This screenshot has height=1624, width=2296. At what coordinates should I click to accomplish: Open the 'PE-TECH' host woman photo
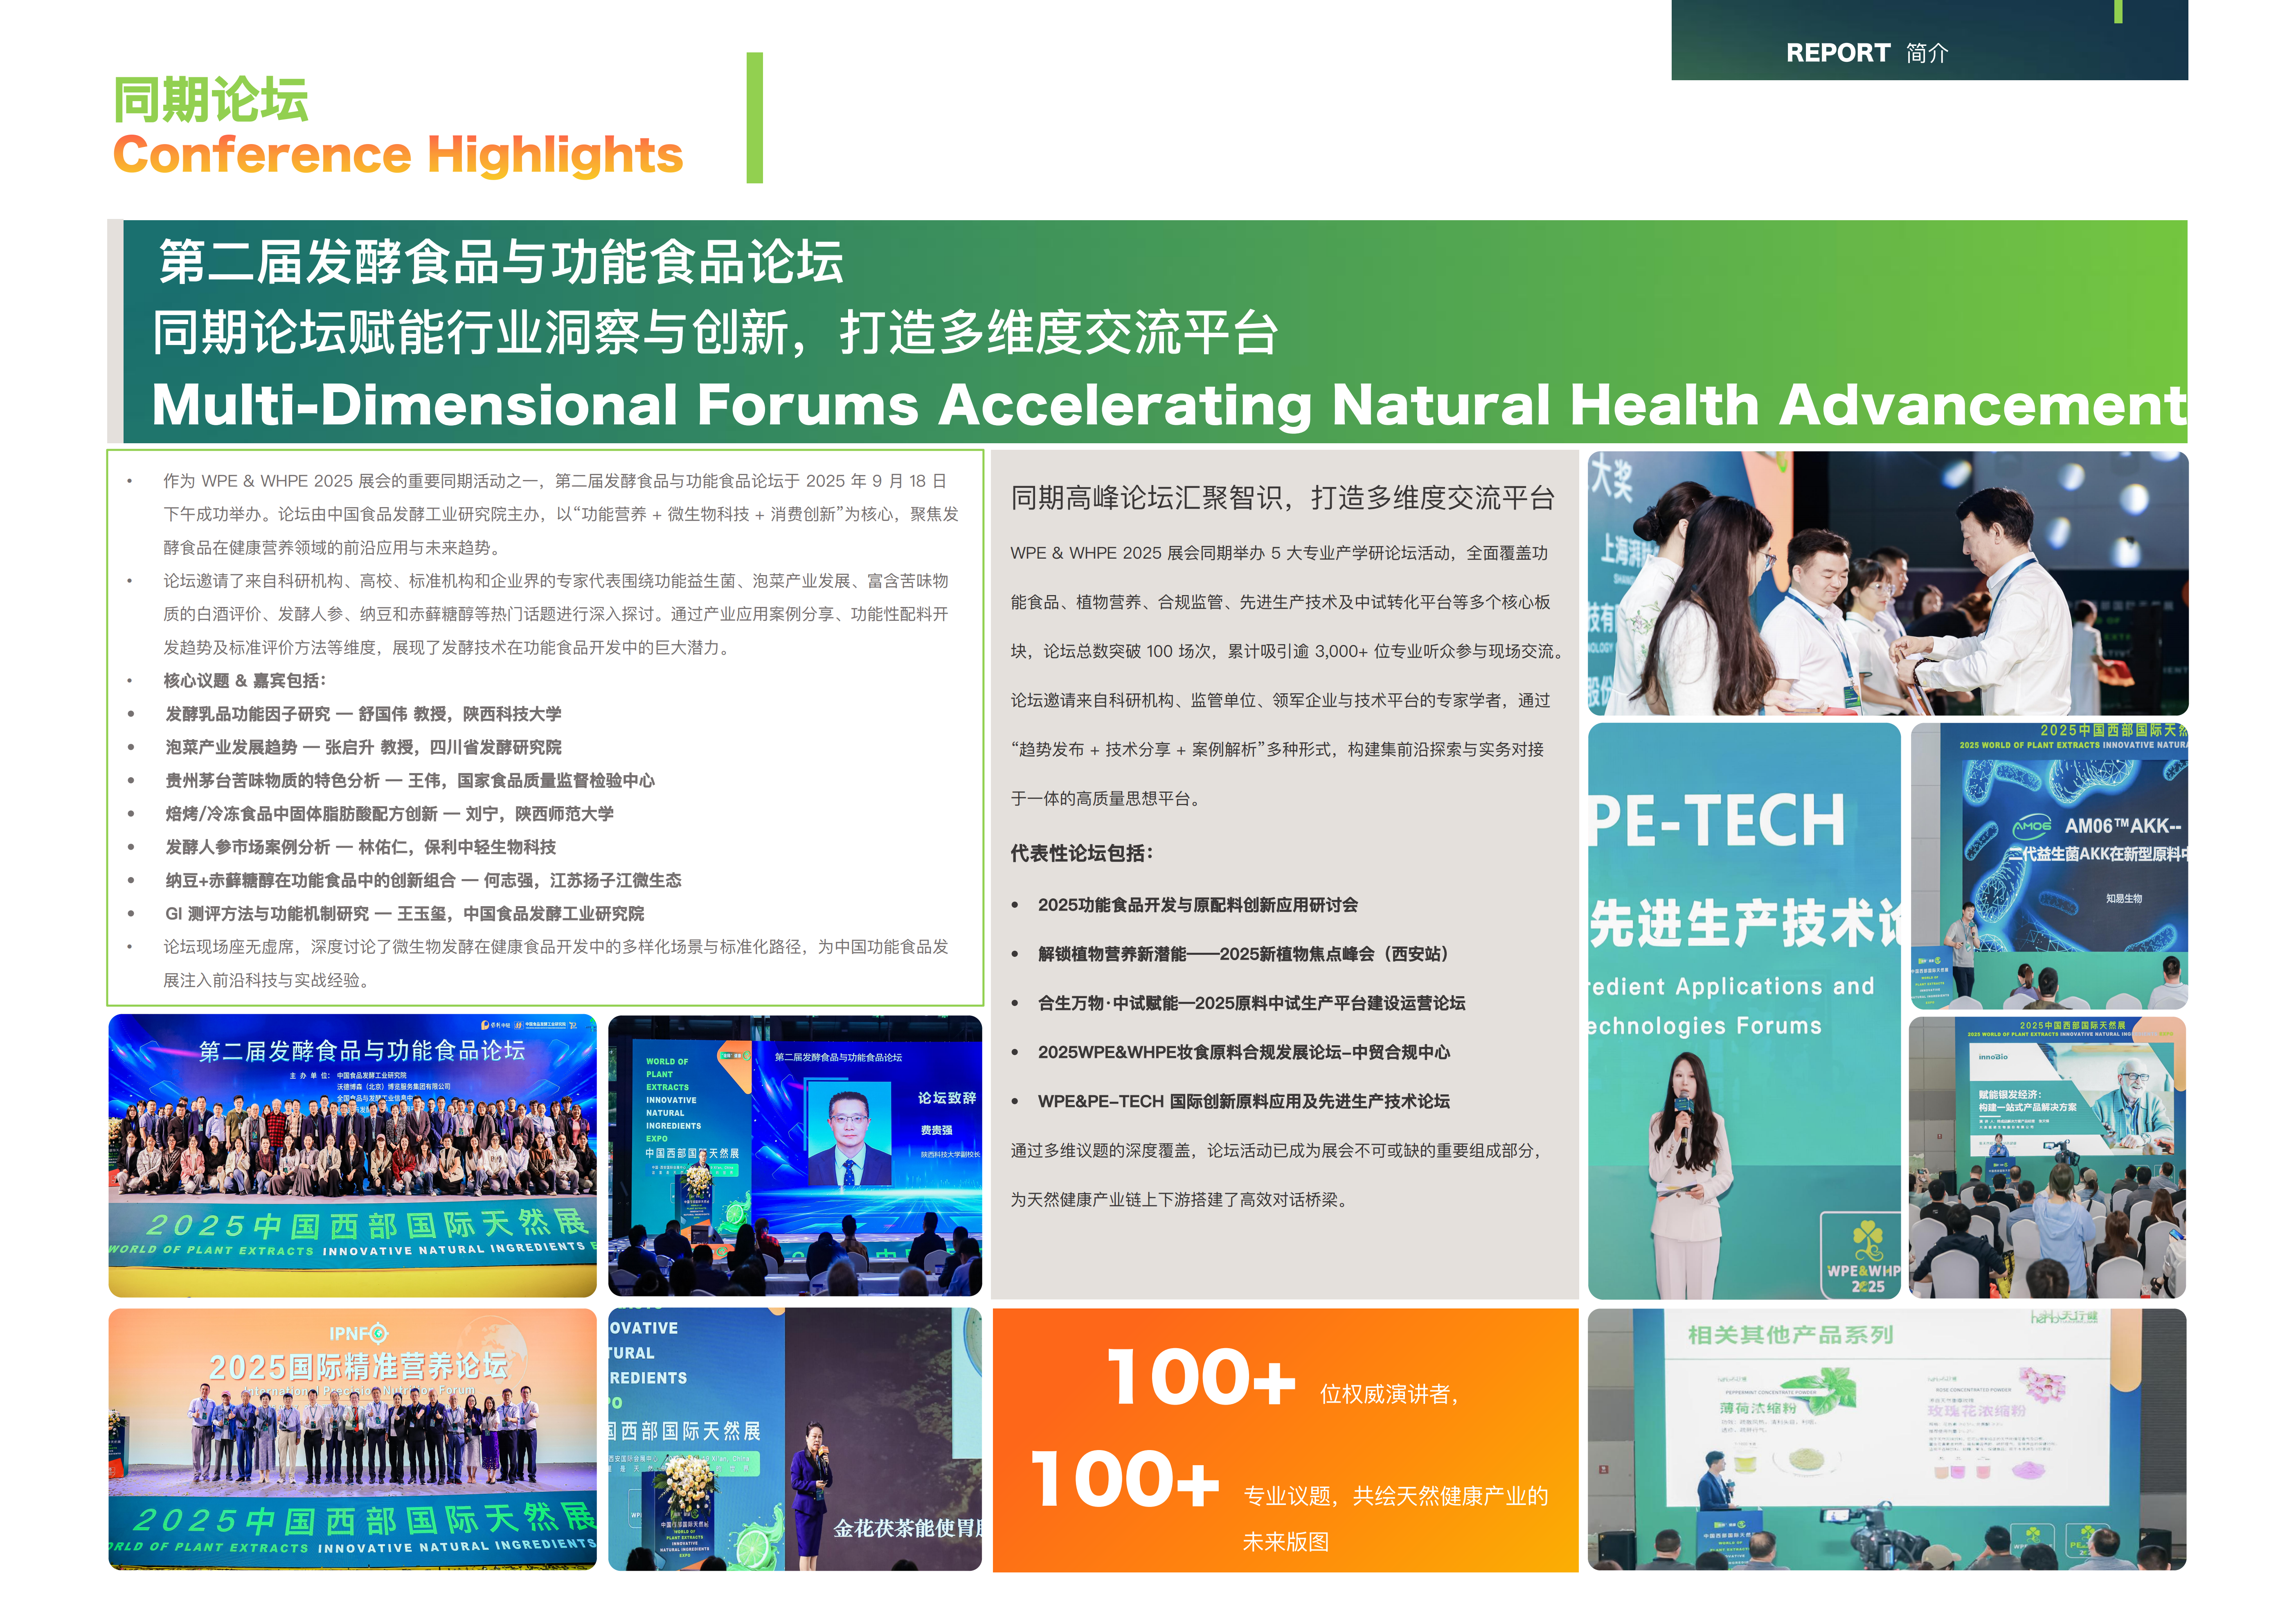1744,1010
